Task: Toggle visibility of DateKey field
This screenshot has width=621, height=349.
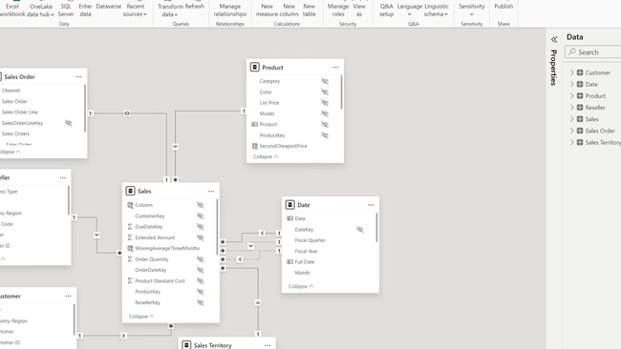Action: click(x=359, y=229)
